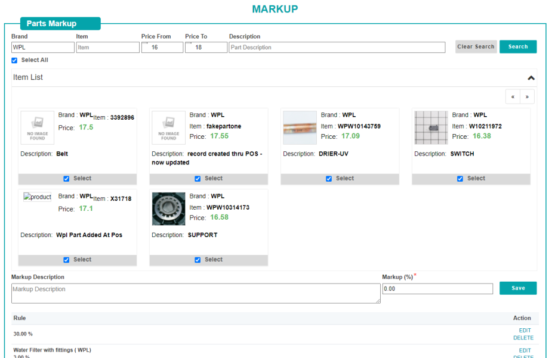Edit the 30.00 % markup rule

[525, 331]
